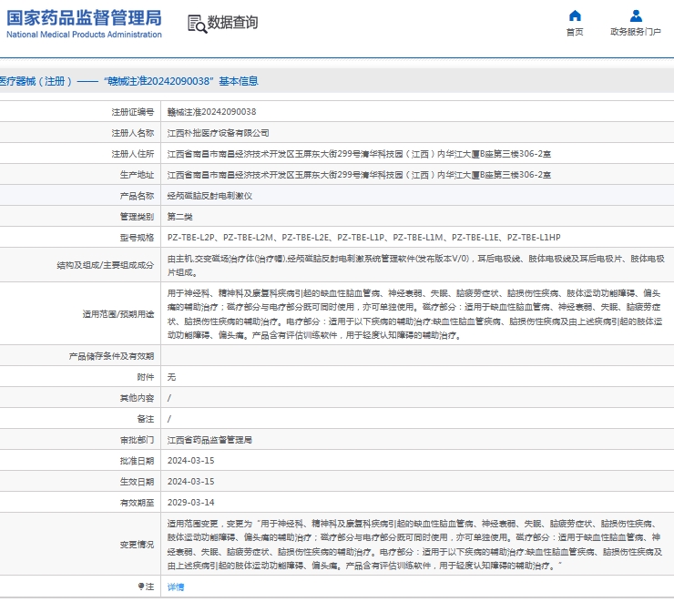Click the 结构及组成 description text

click(x=415, y=265)
